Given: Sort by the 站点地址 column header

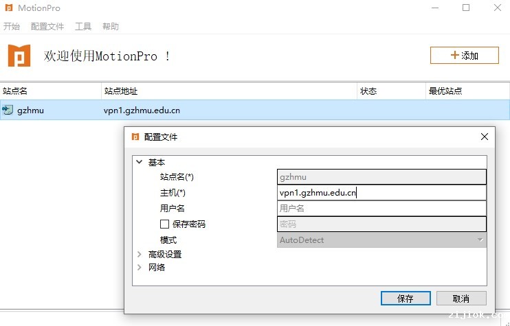Looking at the screenshot, I should click(x=229, y=91).
